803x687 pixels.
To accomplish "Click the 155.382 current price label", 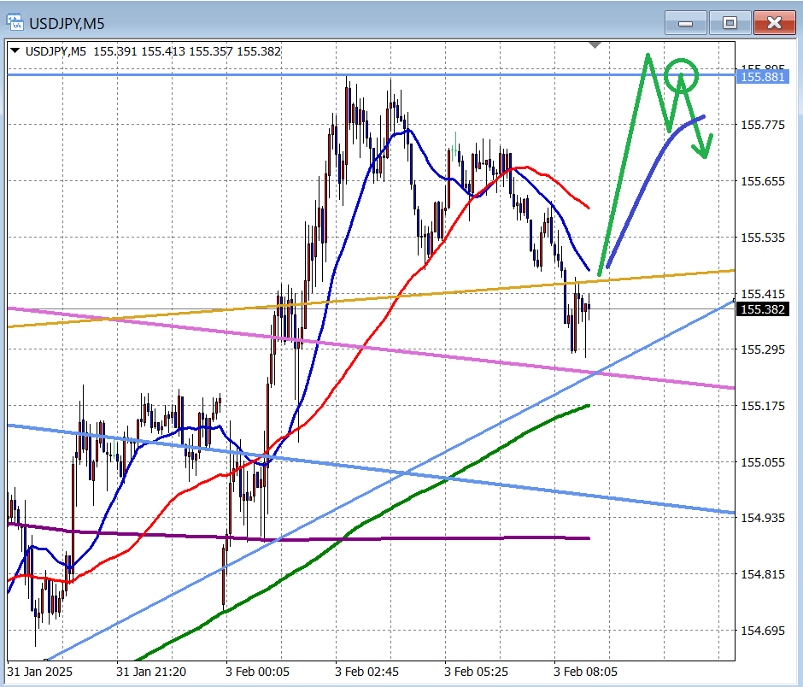I will [762, 309].
